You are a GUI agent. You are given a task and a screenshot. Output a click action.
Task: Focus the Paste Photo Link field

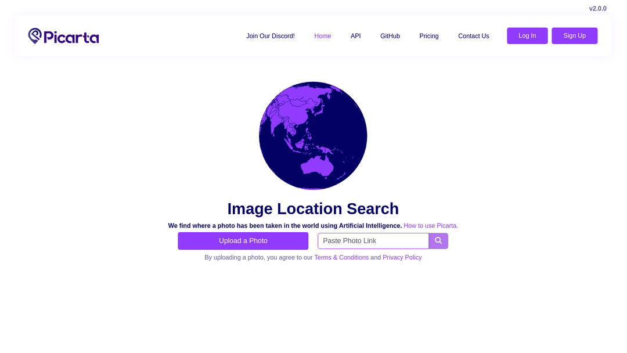point(373,241)
